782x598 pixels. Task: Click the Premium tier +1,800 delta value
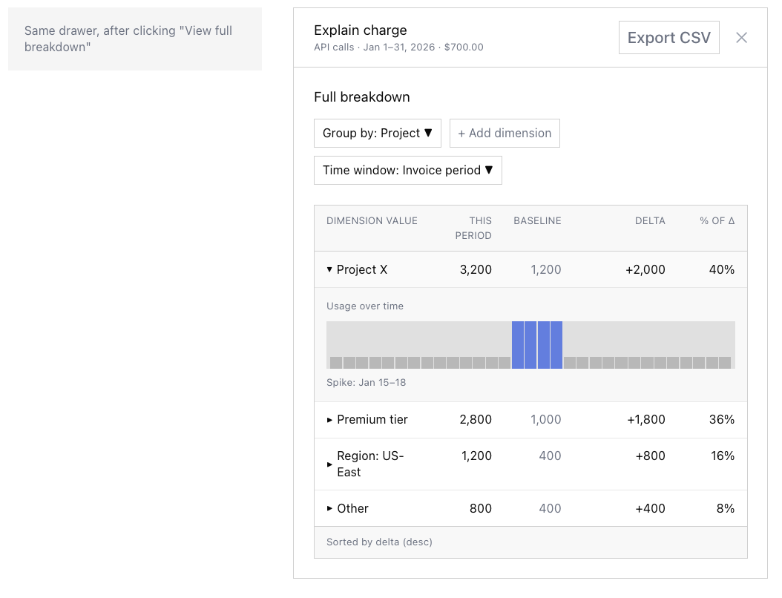(644, 419)
